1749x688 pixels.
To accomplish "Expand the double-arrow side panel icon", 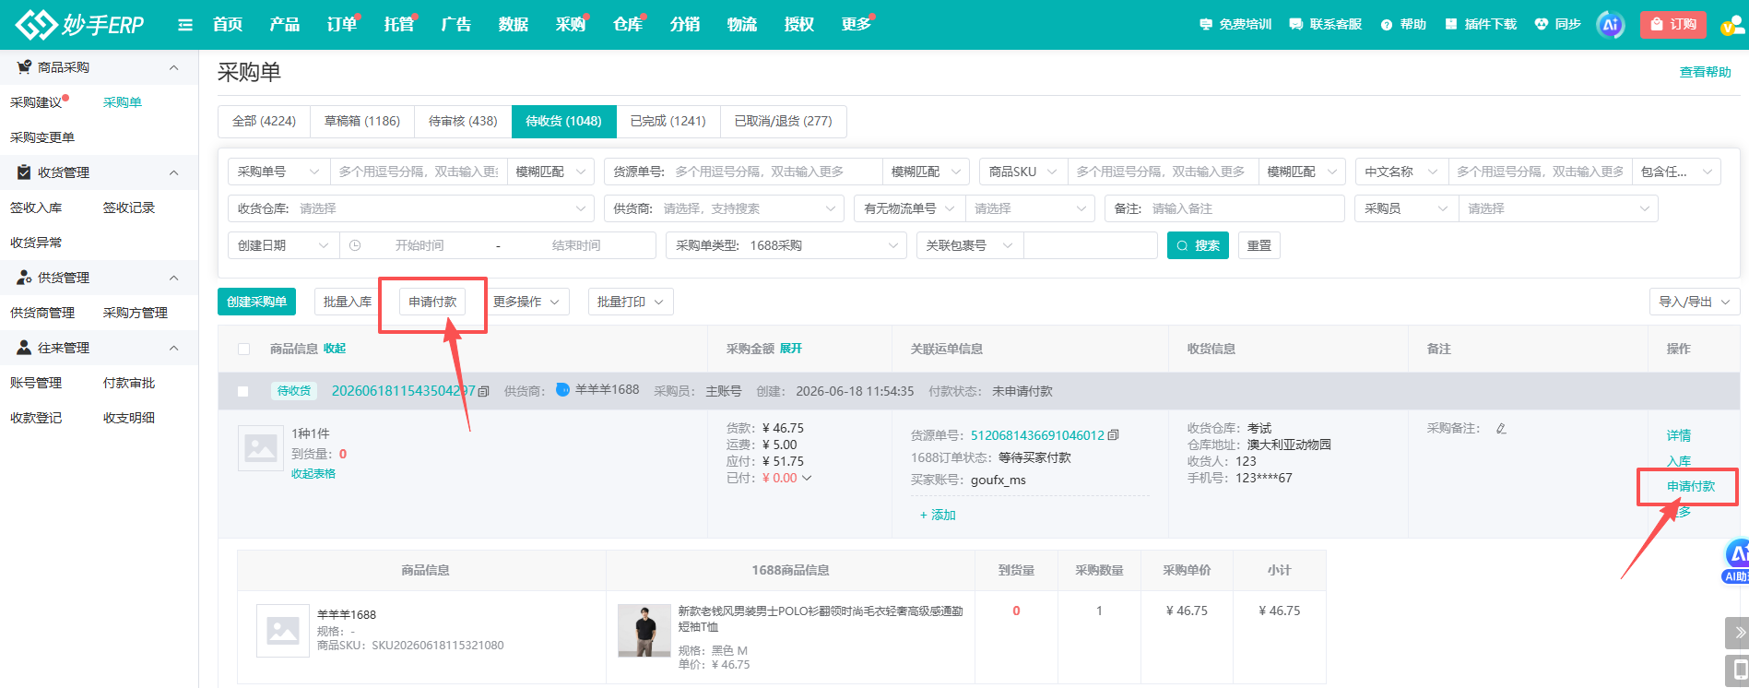I will tap(1738, 633).
